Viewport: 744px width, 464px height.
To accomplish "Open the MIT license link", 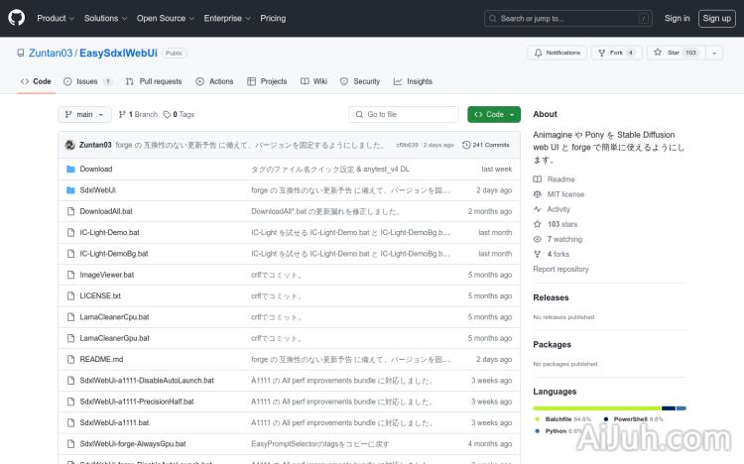I will [x=565, y=194].
